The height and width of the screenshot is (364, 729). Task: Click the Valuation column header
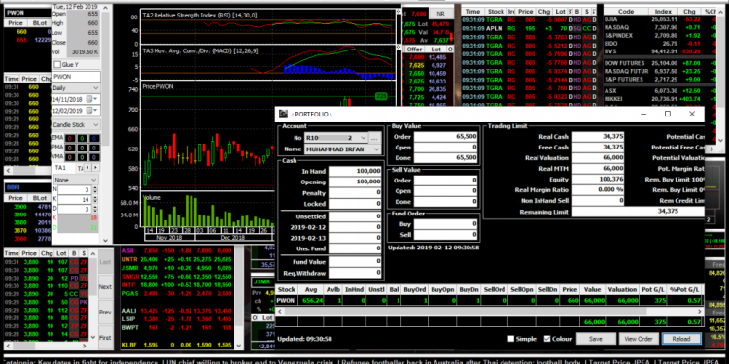click(622, 289)
